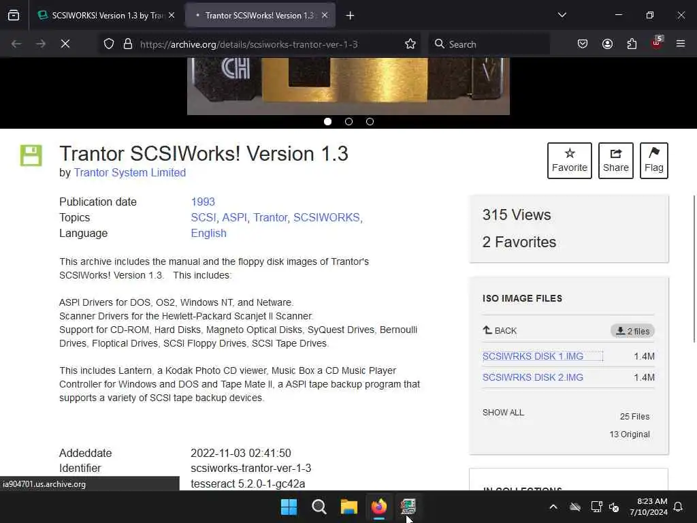The image size is (697, 523).
Task: Open Firefox account menu
Action: [x=607, y=44]
